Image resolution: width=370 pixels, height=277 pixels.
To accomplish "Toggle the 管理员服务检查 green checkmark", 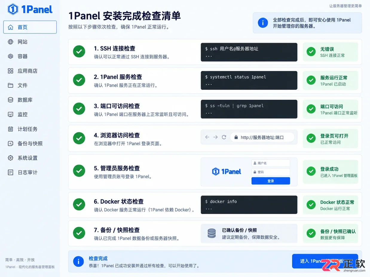I will 79,171.
